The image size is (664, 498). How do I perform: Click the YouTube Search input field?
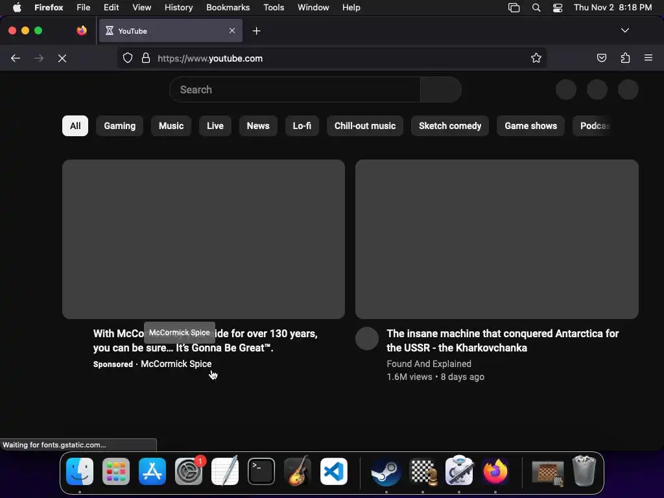pyautogui.click(x=295, y=89)
